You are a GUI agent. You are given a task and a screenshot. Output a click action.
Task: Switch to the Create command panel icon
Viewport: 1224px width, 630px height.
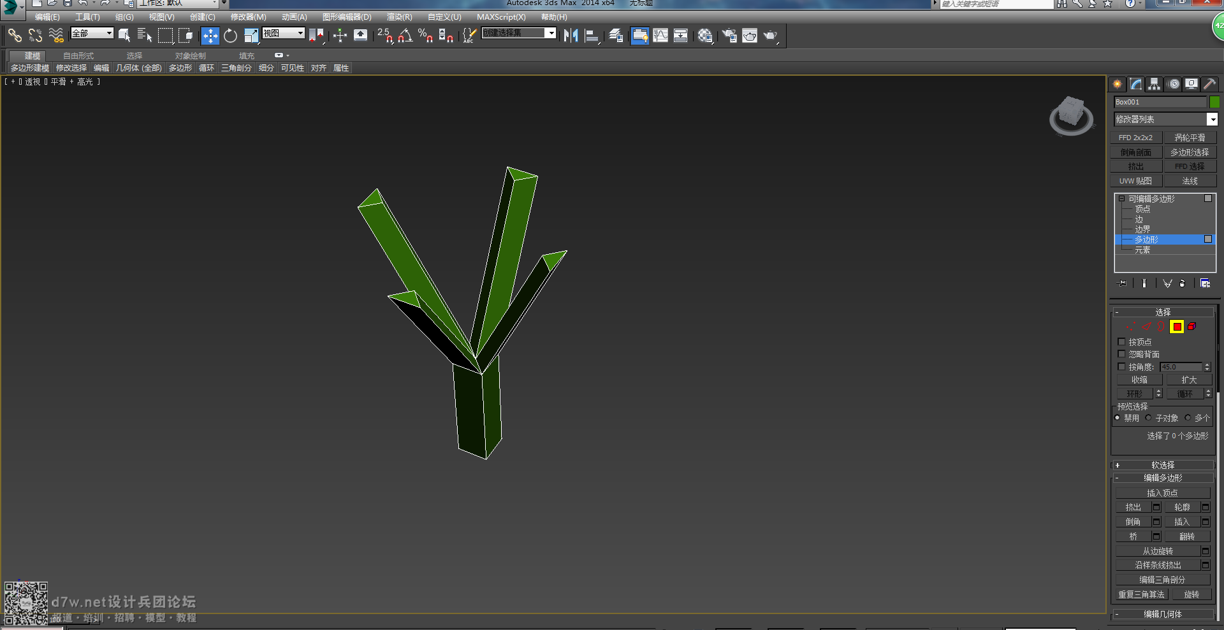click(1117, 84)
